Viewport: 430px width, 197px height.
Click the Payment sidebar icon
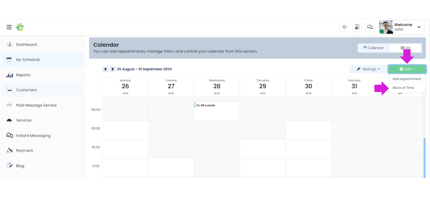tap(9, 151)
